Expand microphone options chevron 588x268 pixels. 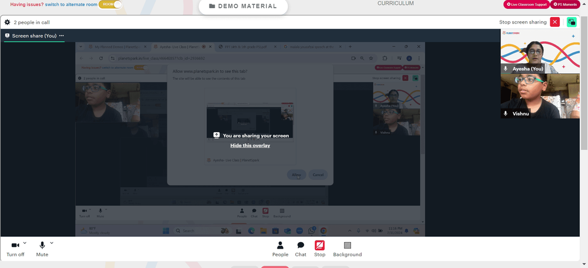52,242
